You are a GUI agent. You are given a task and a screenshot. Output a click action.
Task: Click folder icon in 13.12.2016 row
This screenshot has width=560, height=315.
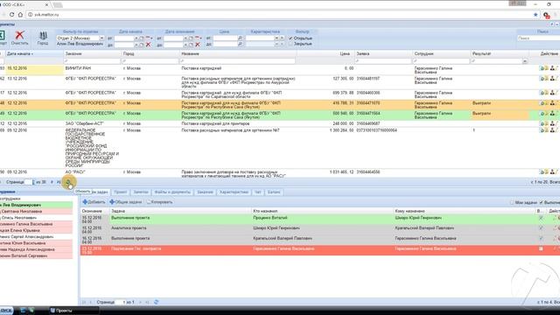pos(546,79)
